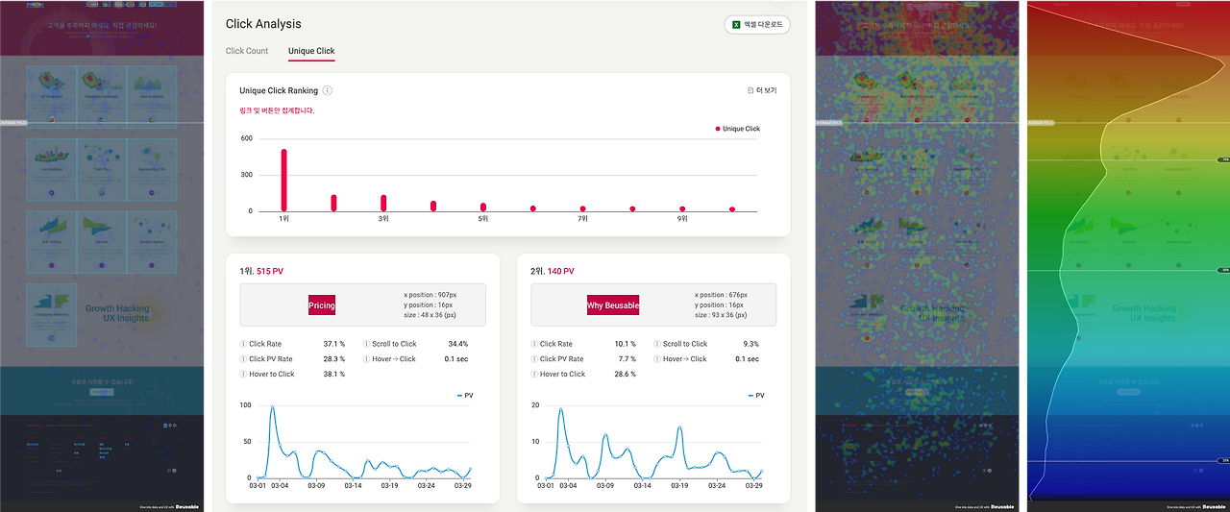Toggle the Unique Click legend in ranking chart

(x=738, y=129)
